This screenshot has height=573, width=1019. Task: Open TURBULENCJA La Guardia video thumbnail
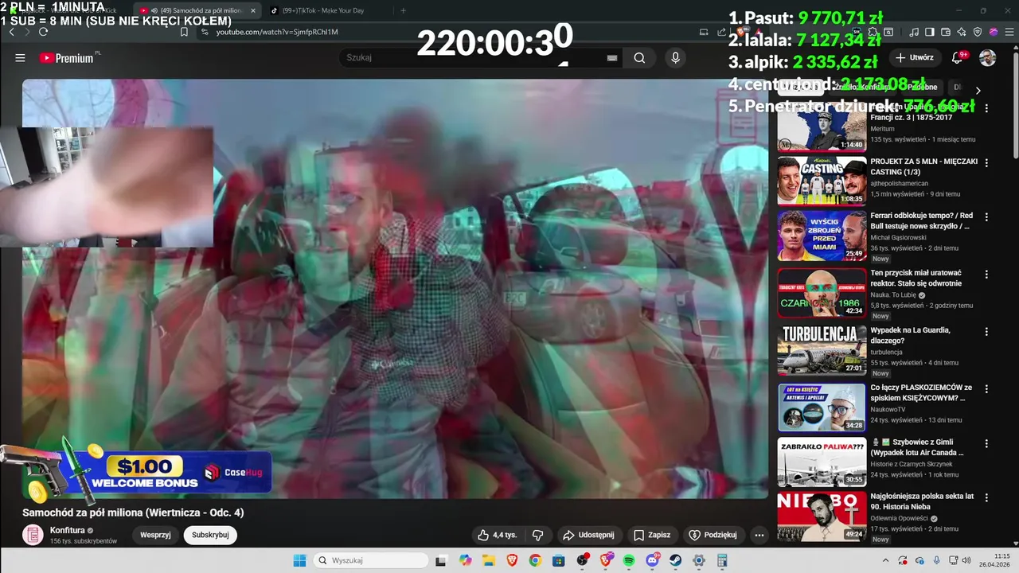pos(822,349)
